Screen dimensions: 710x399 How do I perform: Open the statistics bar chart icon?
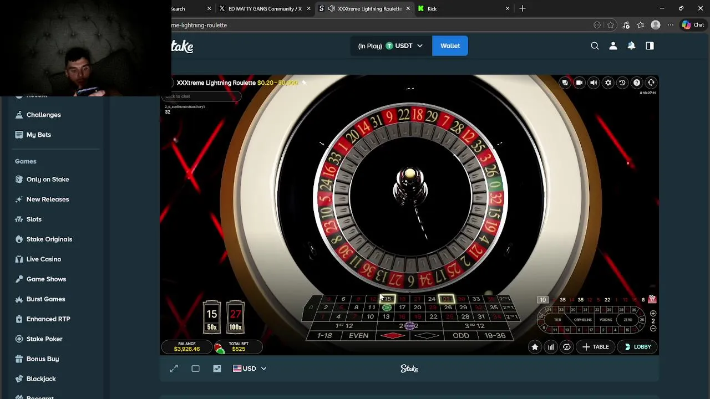tap(551, 347)
